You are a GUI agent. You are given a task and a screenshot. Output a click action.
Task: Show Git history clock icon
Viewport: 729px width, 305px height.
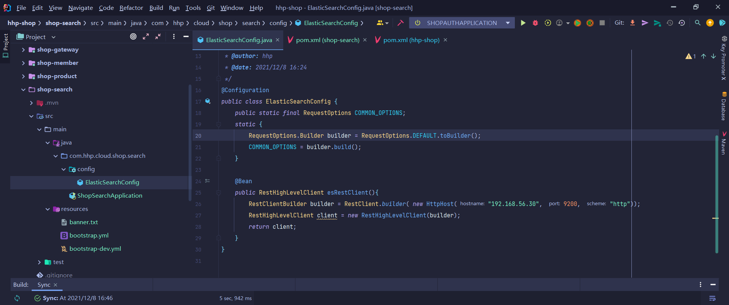click(670, 23)
